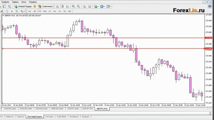Open the Журнал terminal tab
Image resolution: width=214 pixels, height=120 pixels.
coord(86,117)
